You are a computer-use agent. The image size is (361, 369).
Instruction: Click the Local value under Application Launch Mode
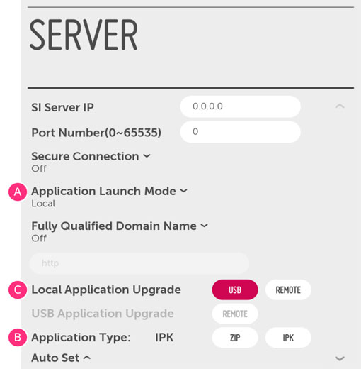coord(43,204)
